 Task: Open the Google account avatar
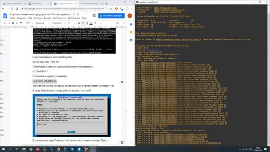(130, 16)
